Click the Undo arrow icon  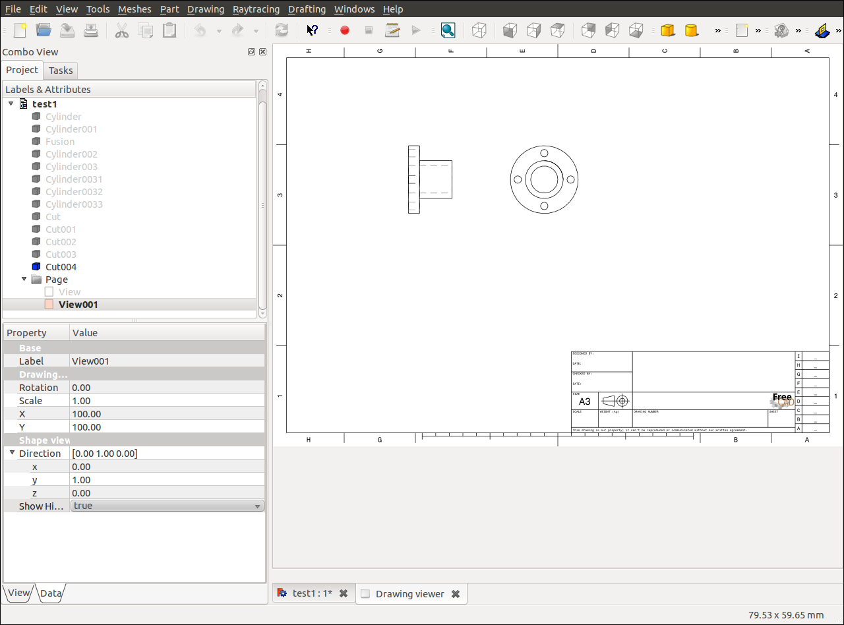[200, 30]
